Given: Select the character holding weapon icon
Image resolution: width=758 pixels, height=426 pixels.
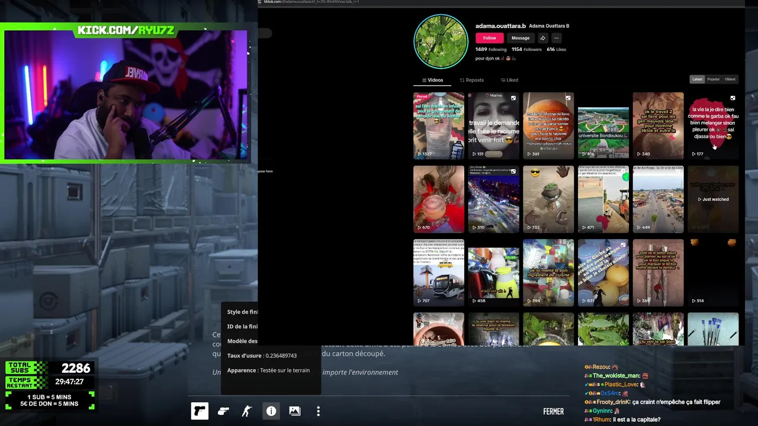Looking at the screenshot, I should (x=247, y=411).
